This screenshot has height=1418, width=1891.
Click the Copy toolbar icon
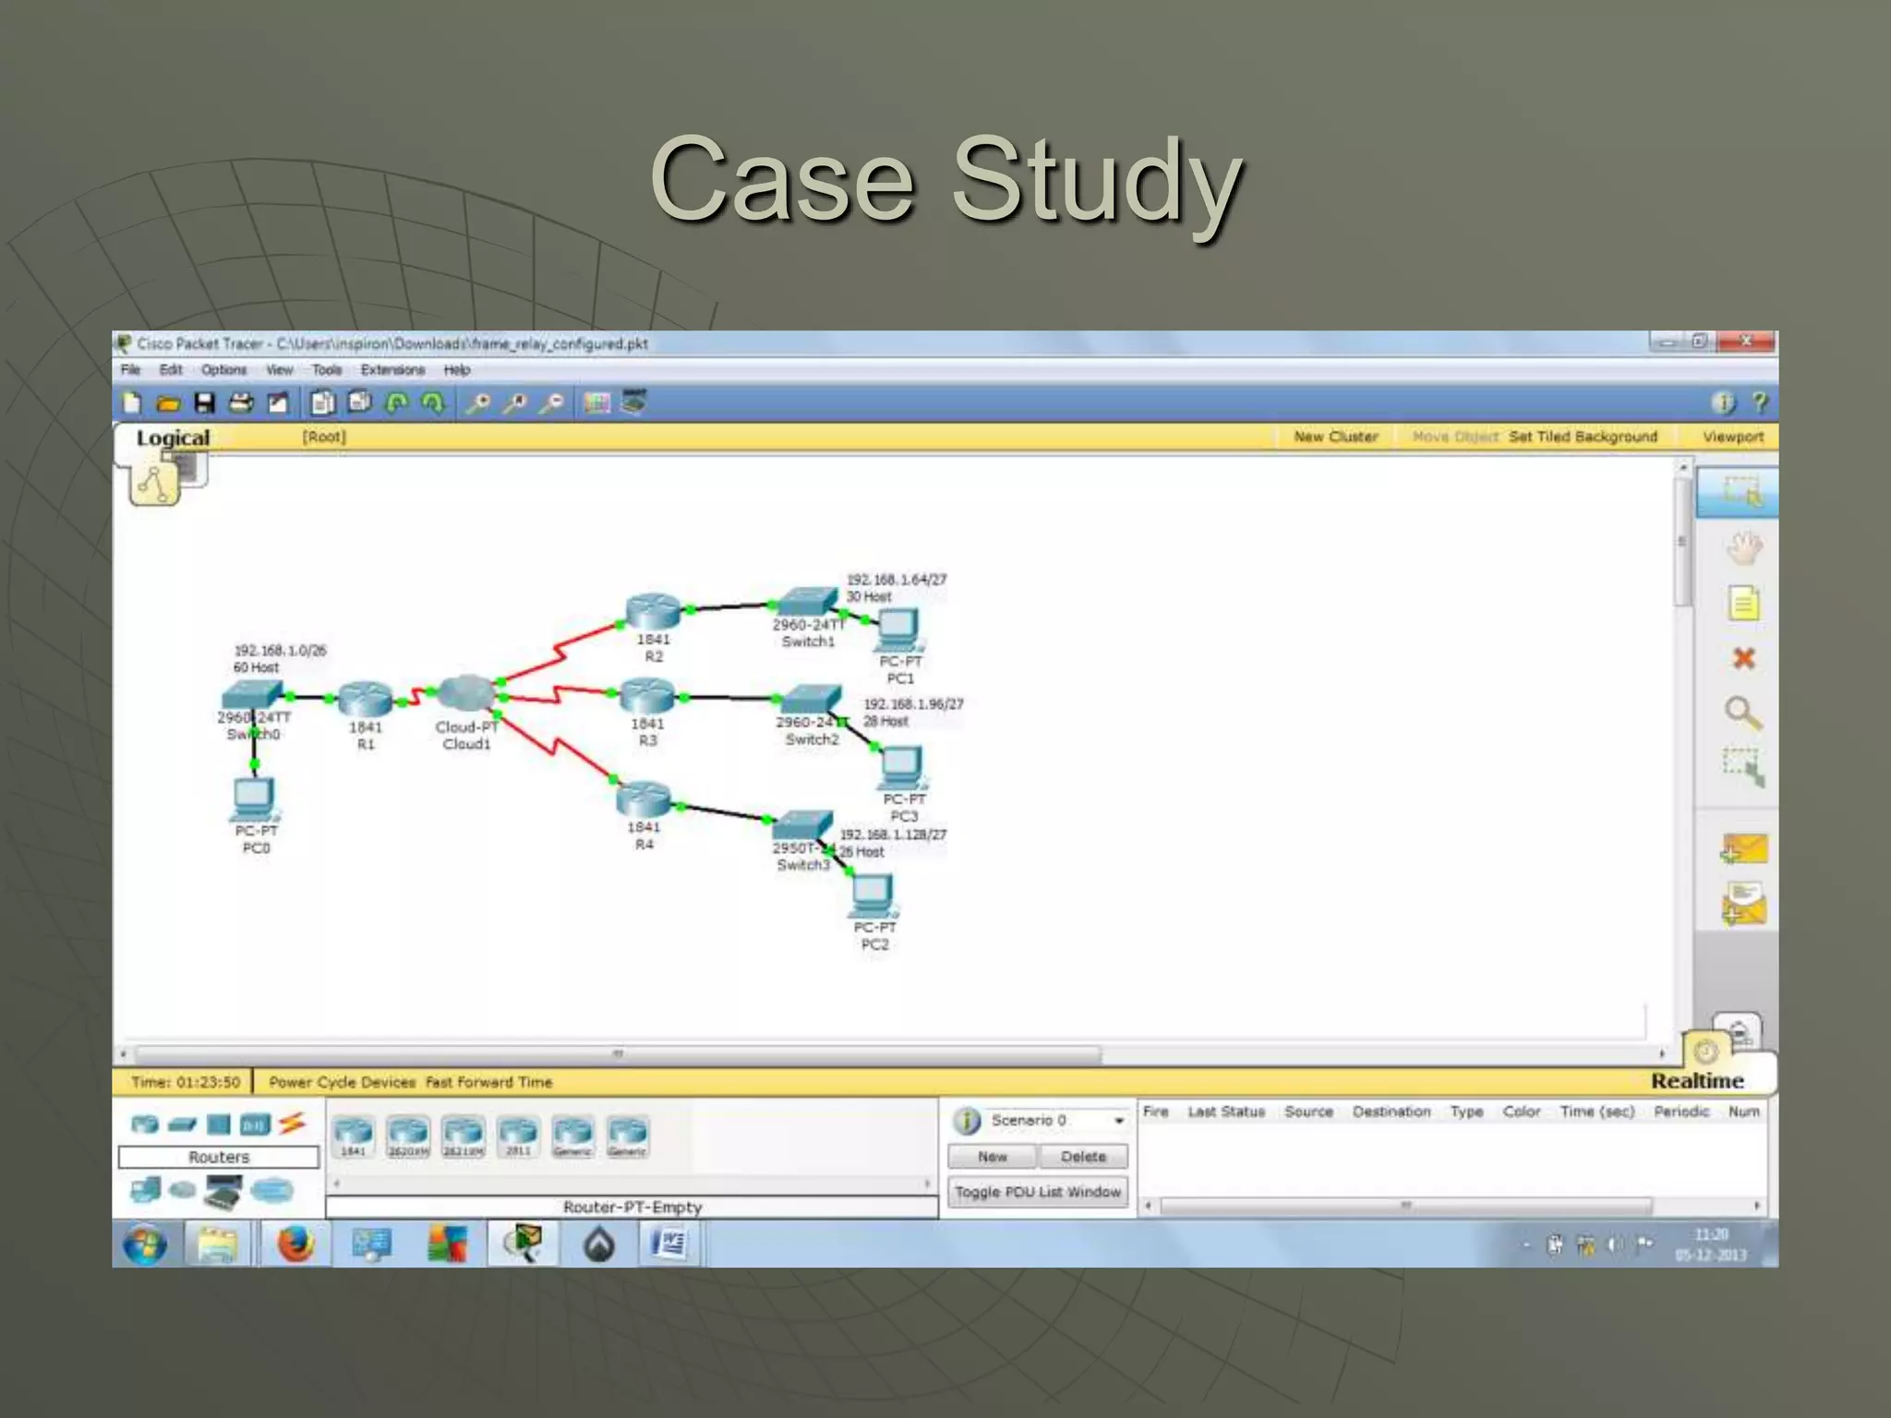click(322, 403)
